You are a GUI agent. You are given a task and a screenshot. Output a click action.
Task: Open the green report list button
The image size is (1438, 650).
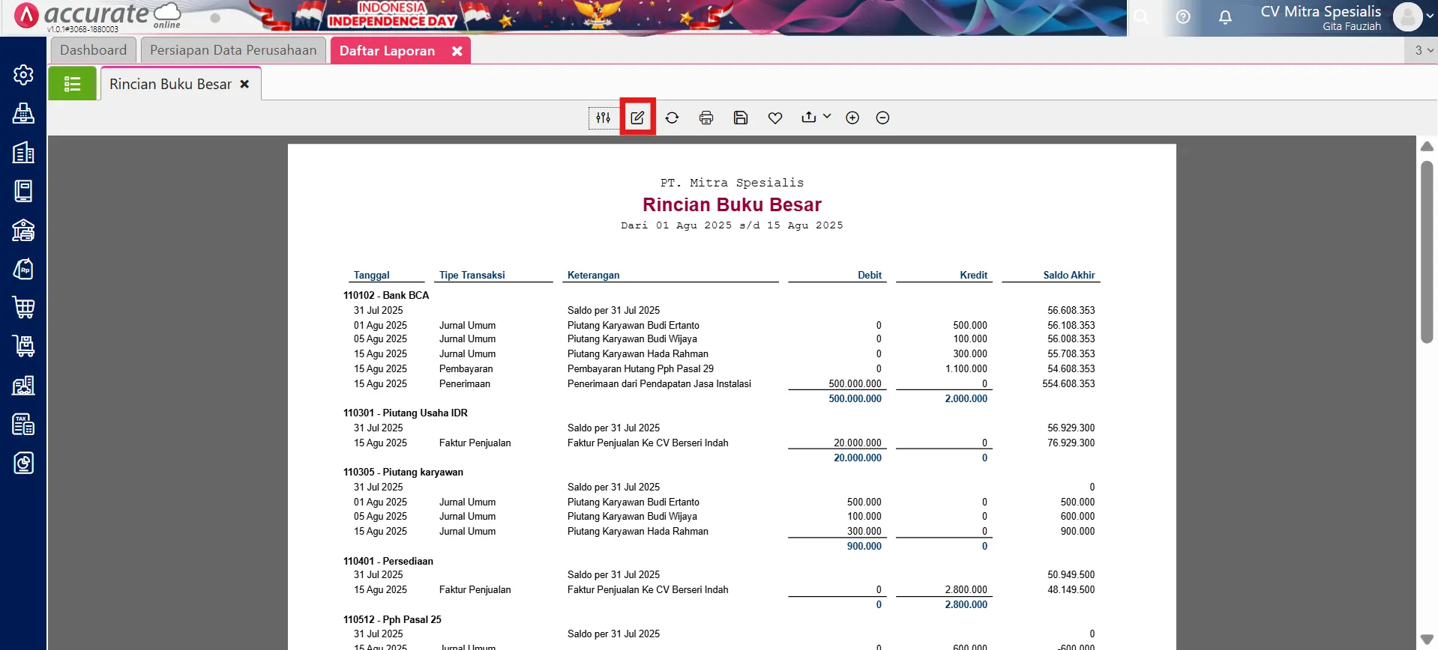[x=72, y=84]
